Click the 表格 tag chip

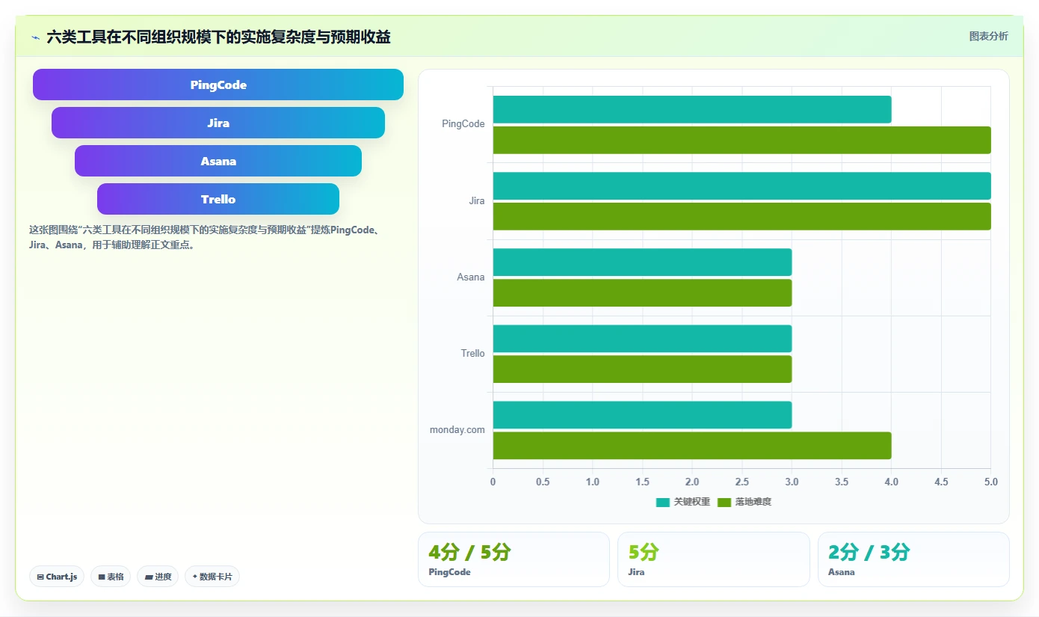pyautogui.click(x=111, y=577)
